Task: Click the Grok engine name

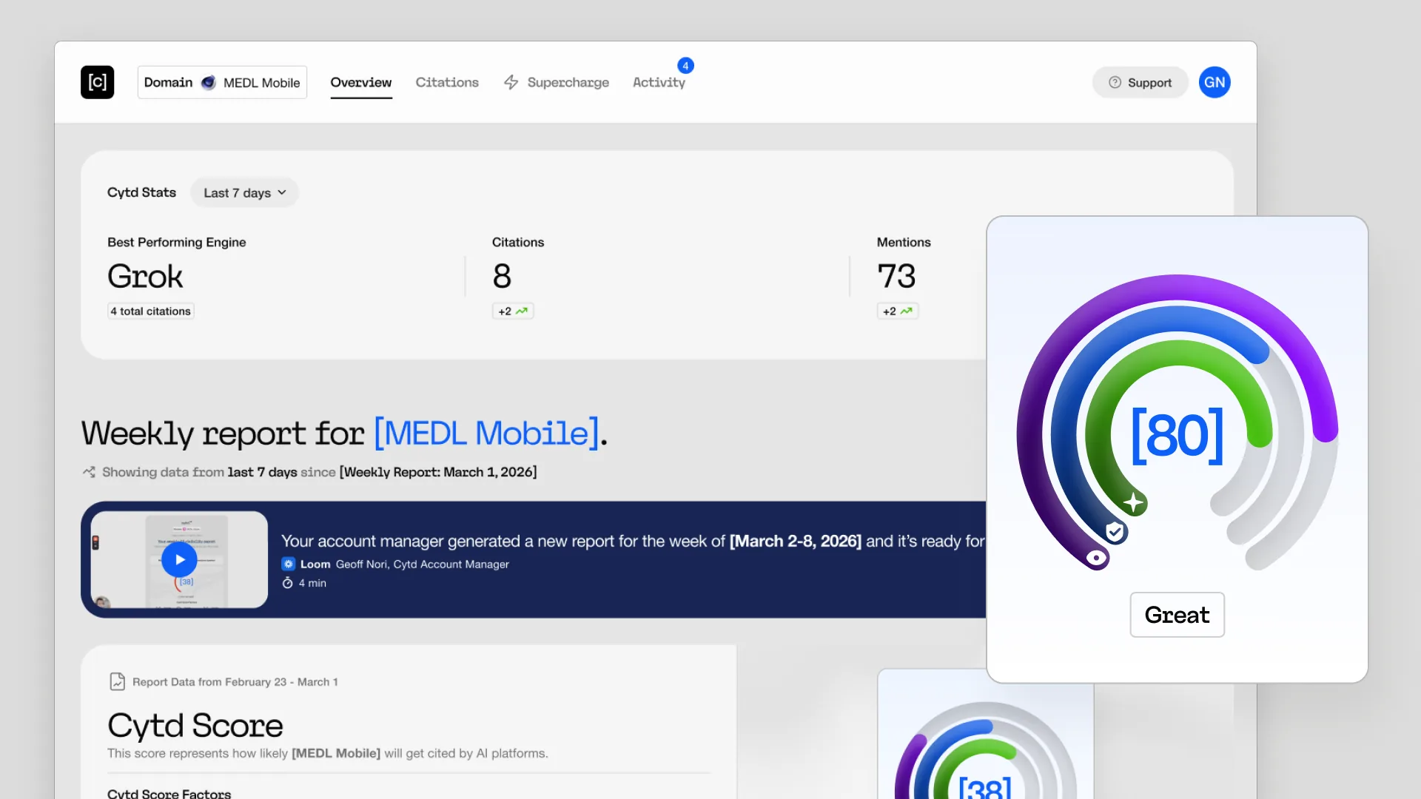Action: pyautogui.click(x=145, y=276)
